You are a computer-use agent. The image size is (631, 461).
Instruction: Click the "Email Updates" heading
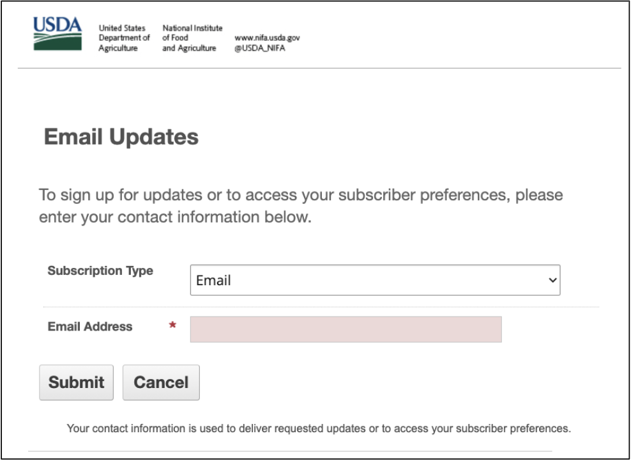coord(121,137)
